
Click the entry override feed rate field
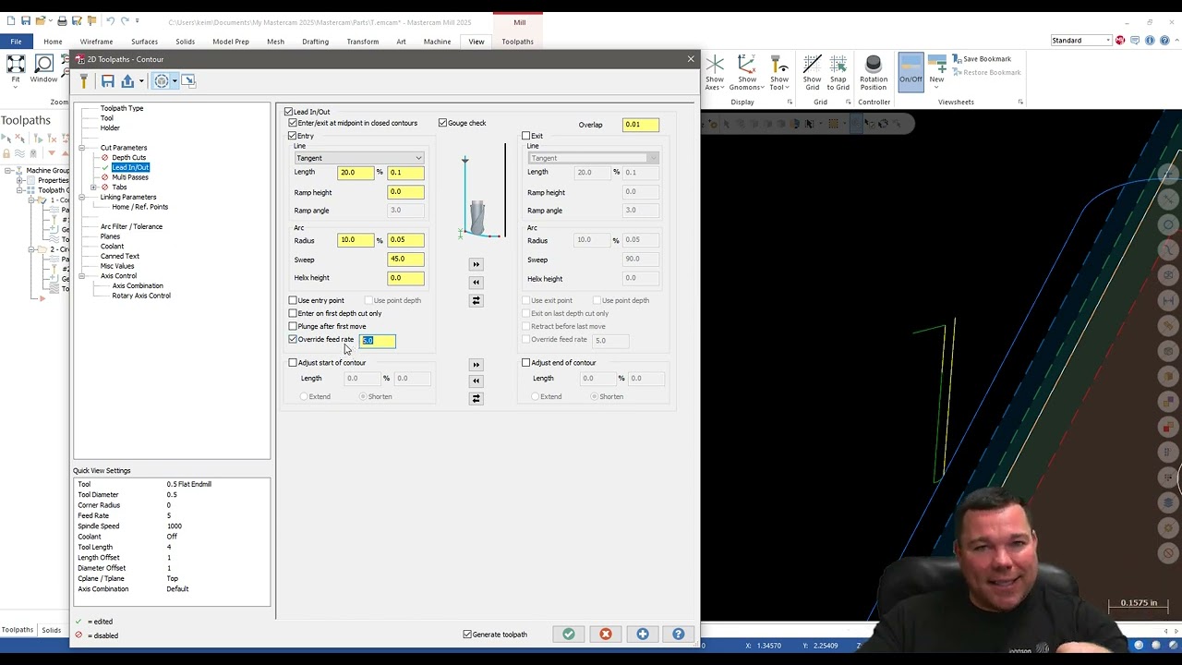(x=377, y=341)
